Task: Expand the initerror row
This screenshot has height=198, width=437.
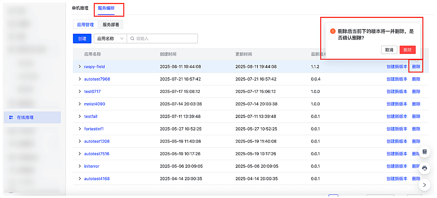Action: coord(80,166)
